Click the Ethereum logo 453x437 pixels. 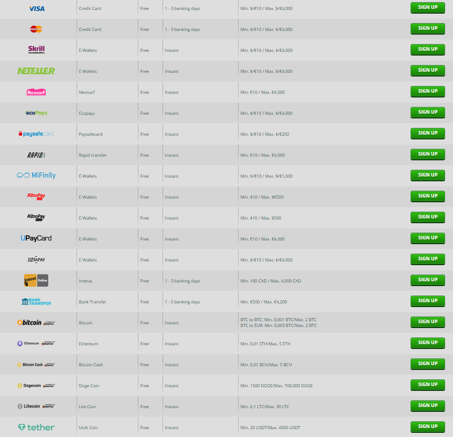[x=36, y=344]
